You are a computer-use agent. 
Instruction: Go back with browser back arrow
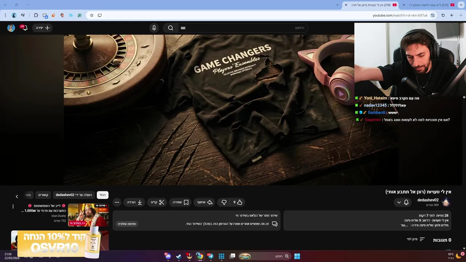tap(452, 15)
